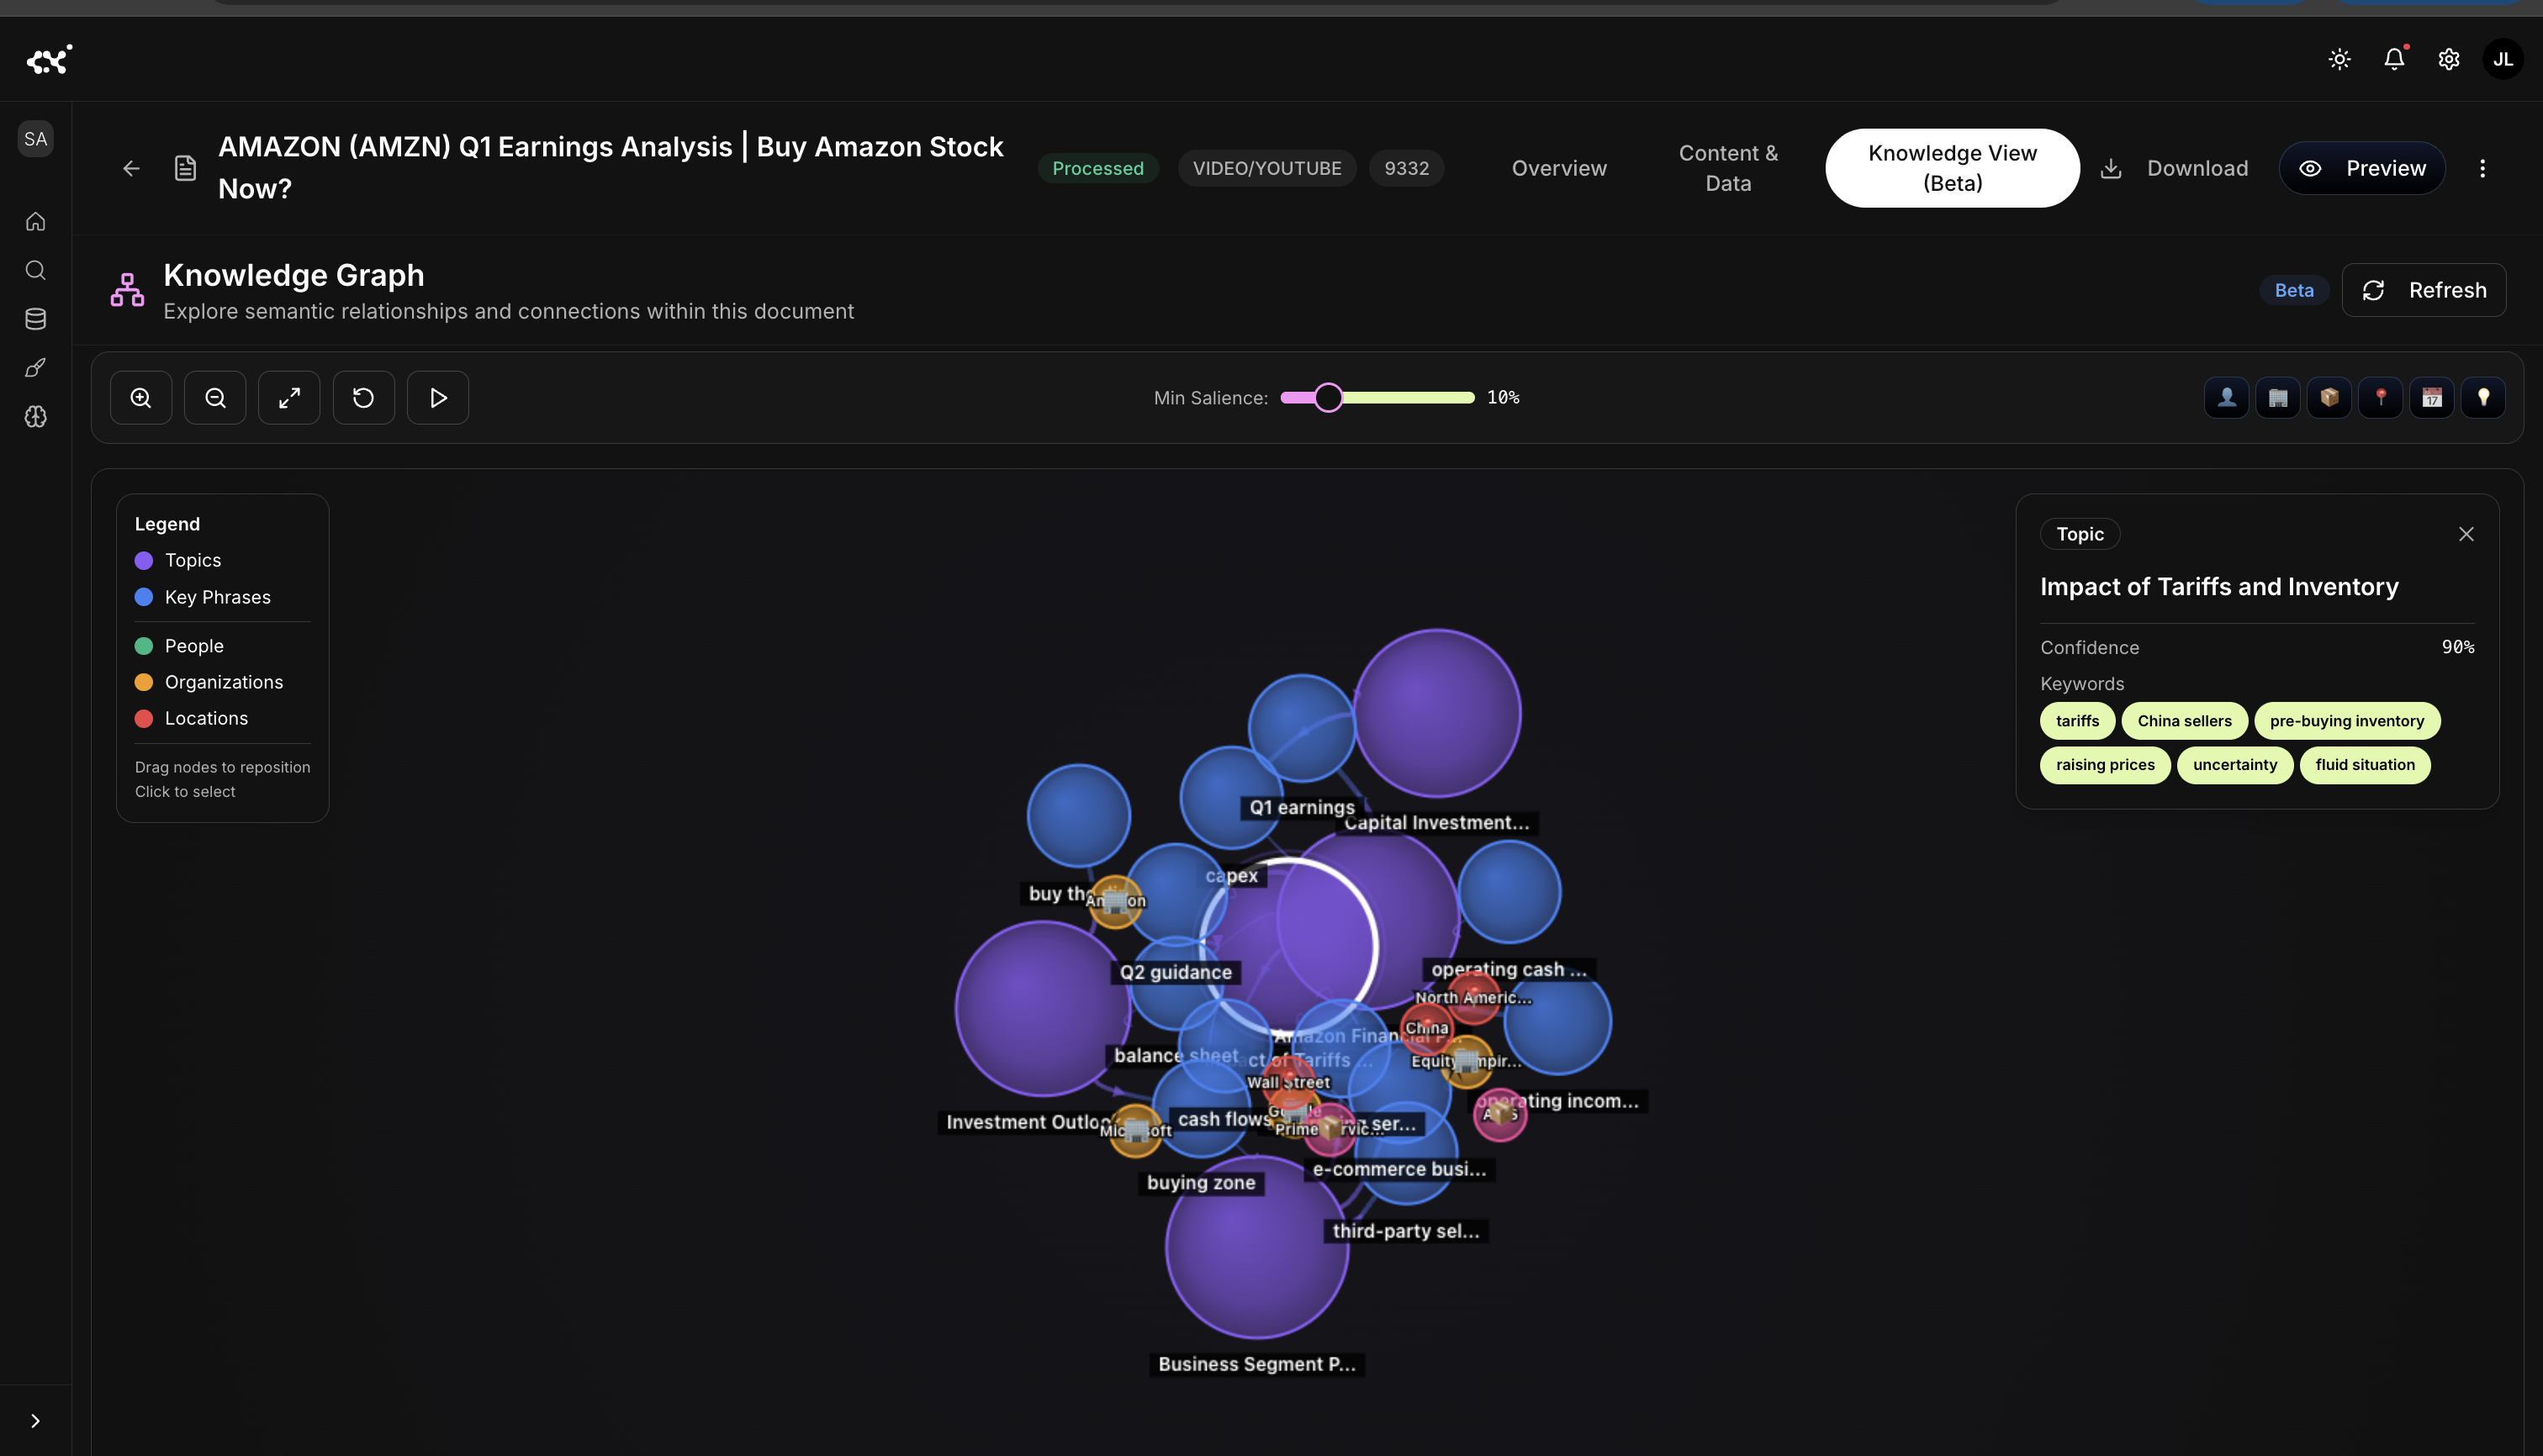The width and height of the screenshot is (2543, 1456).
Task: Open the three-dot overflow menu
Action: 2484,168
